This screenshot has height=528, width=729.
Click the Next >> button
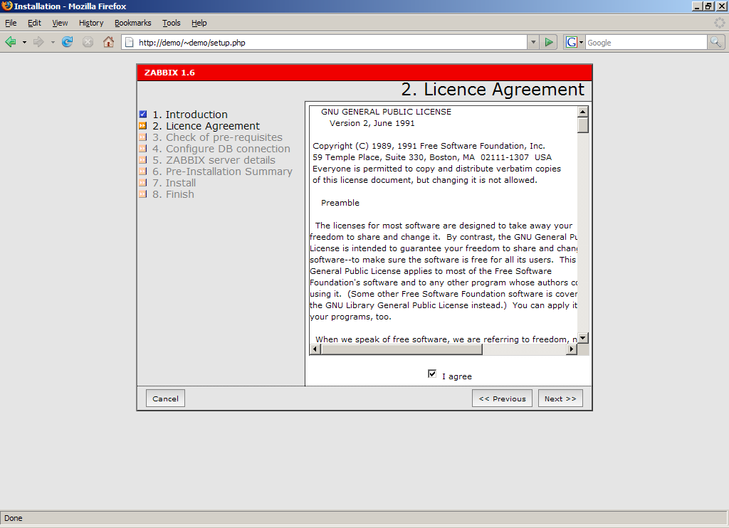560,398
